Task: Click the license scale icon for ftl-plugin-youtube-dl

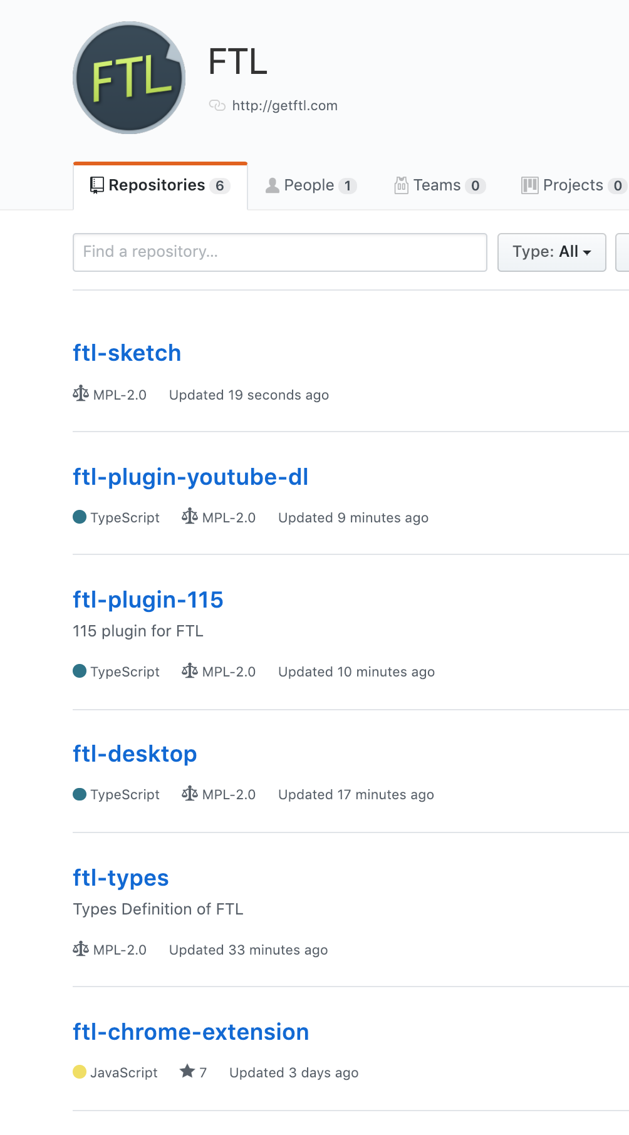Action: click(190, 517)
